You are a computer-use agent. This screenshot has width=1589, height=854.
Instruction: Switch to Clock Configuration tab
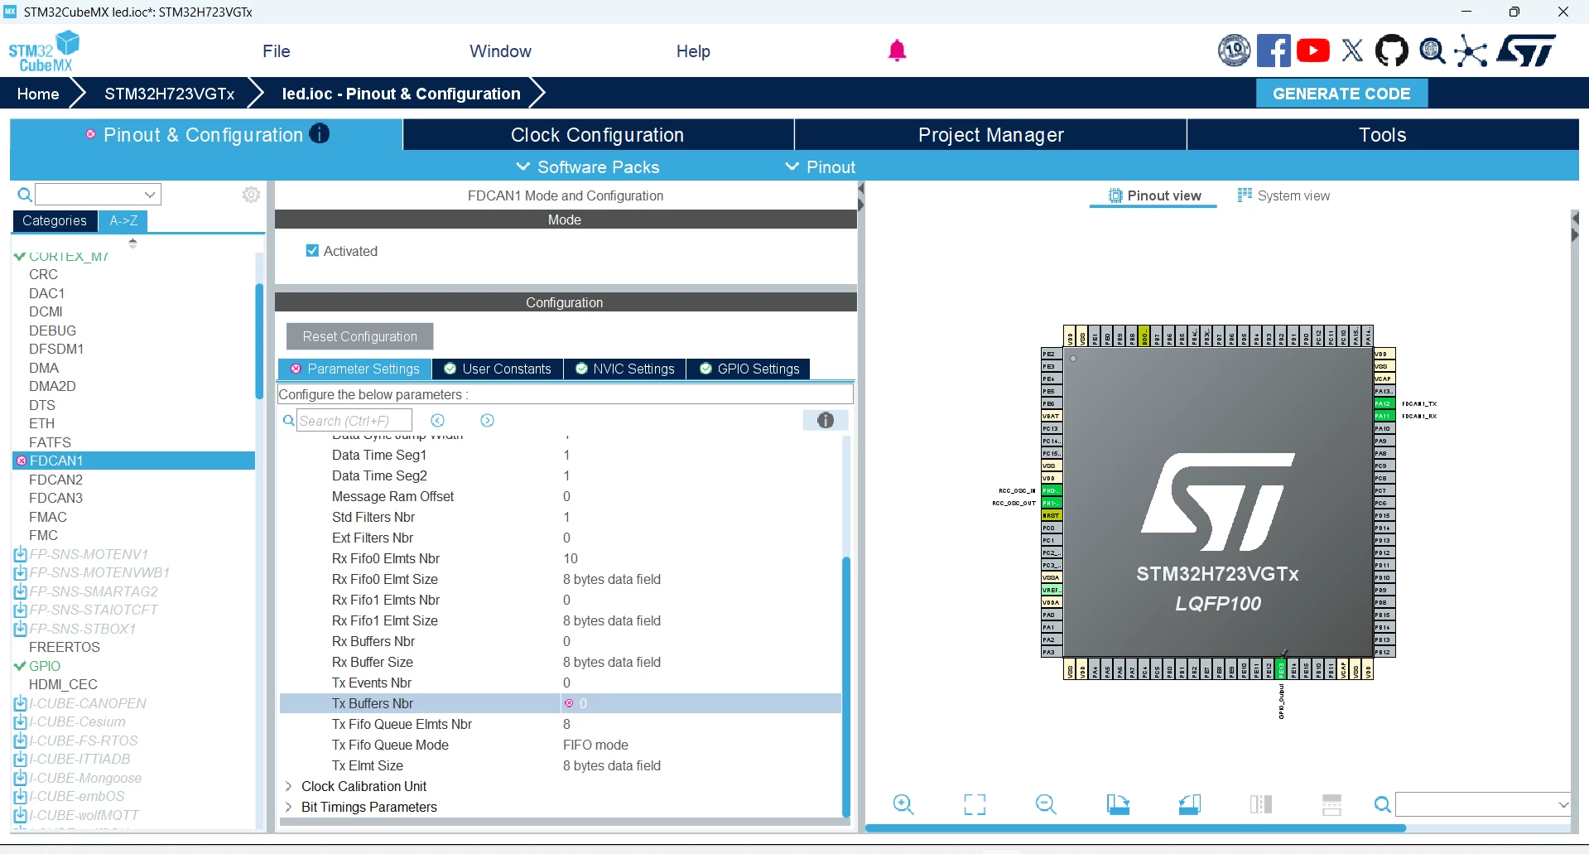(598, 135)
